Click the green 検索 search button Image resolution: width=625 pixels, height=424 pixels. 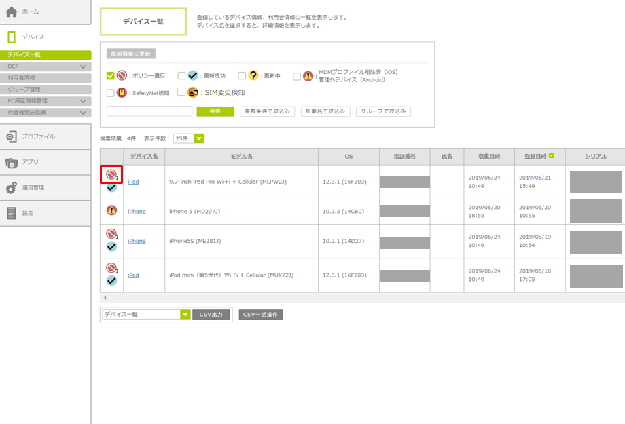point(215,111)
